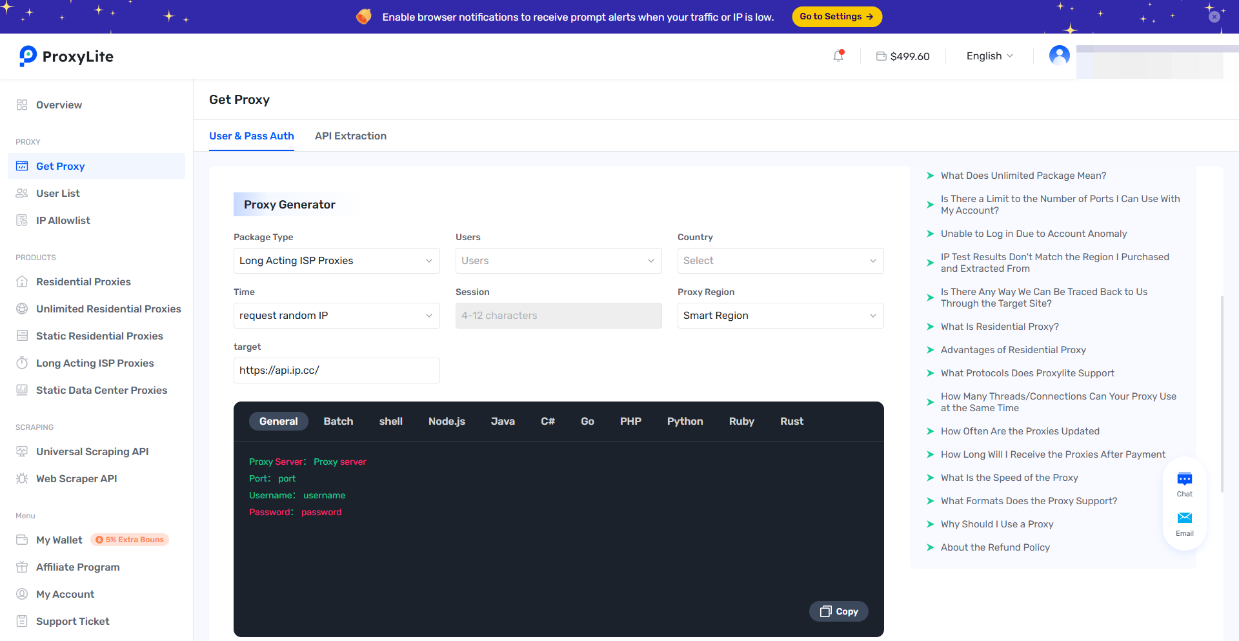
Task: Click the ProxyLite logo
Action: [x=66, y=56]
